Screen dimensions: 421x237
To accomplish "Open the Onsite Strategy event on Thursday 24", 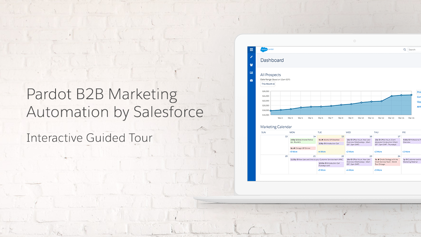I will (x=387, y=162).
